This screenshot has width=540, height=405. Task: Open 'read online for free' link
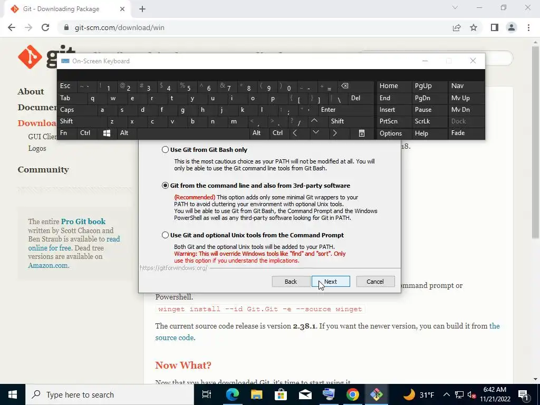pos(74,244)
